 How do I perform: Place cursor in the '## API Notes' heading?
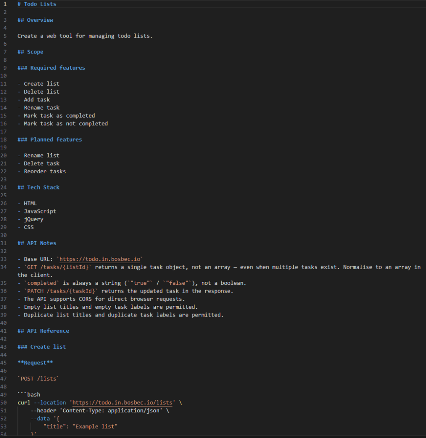(x=37, y=243)
